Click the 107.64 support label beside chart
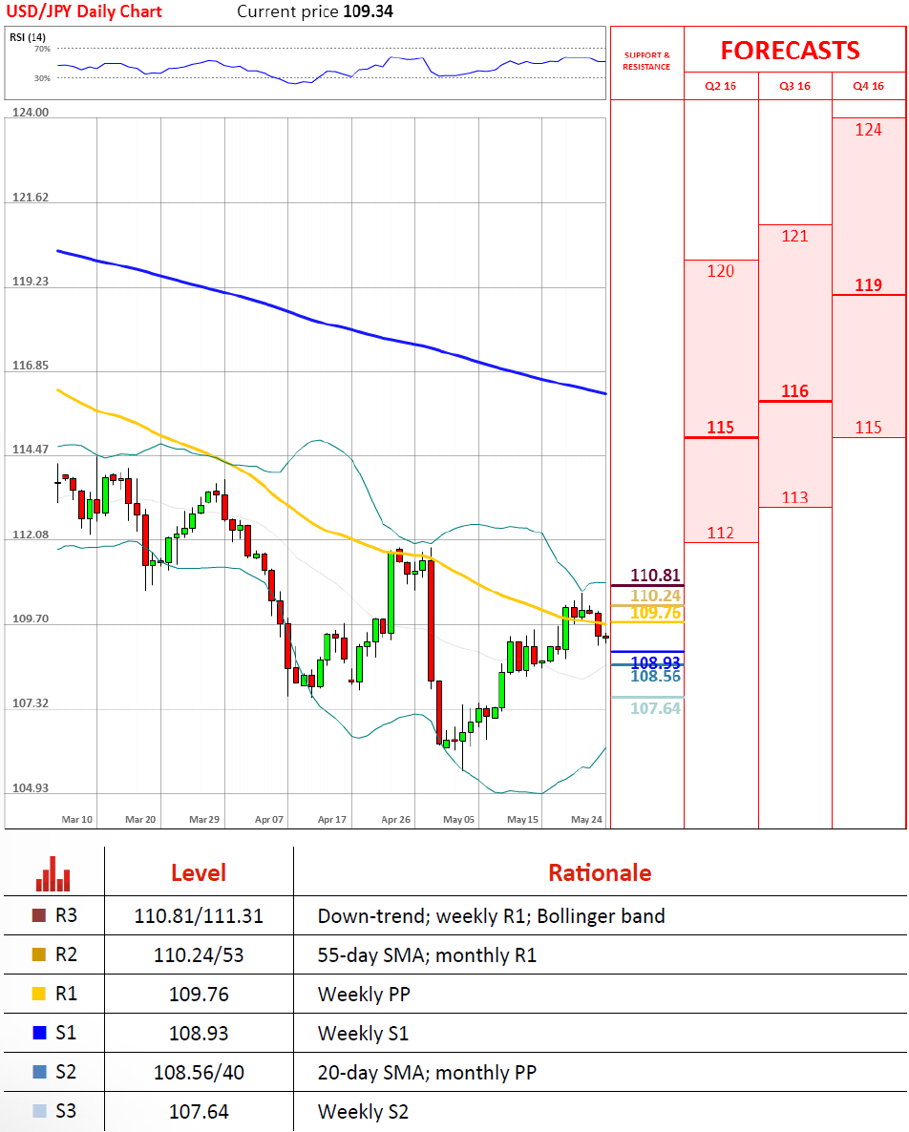 click(656, 707)
